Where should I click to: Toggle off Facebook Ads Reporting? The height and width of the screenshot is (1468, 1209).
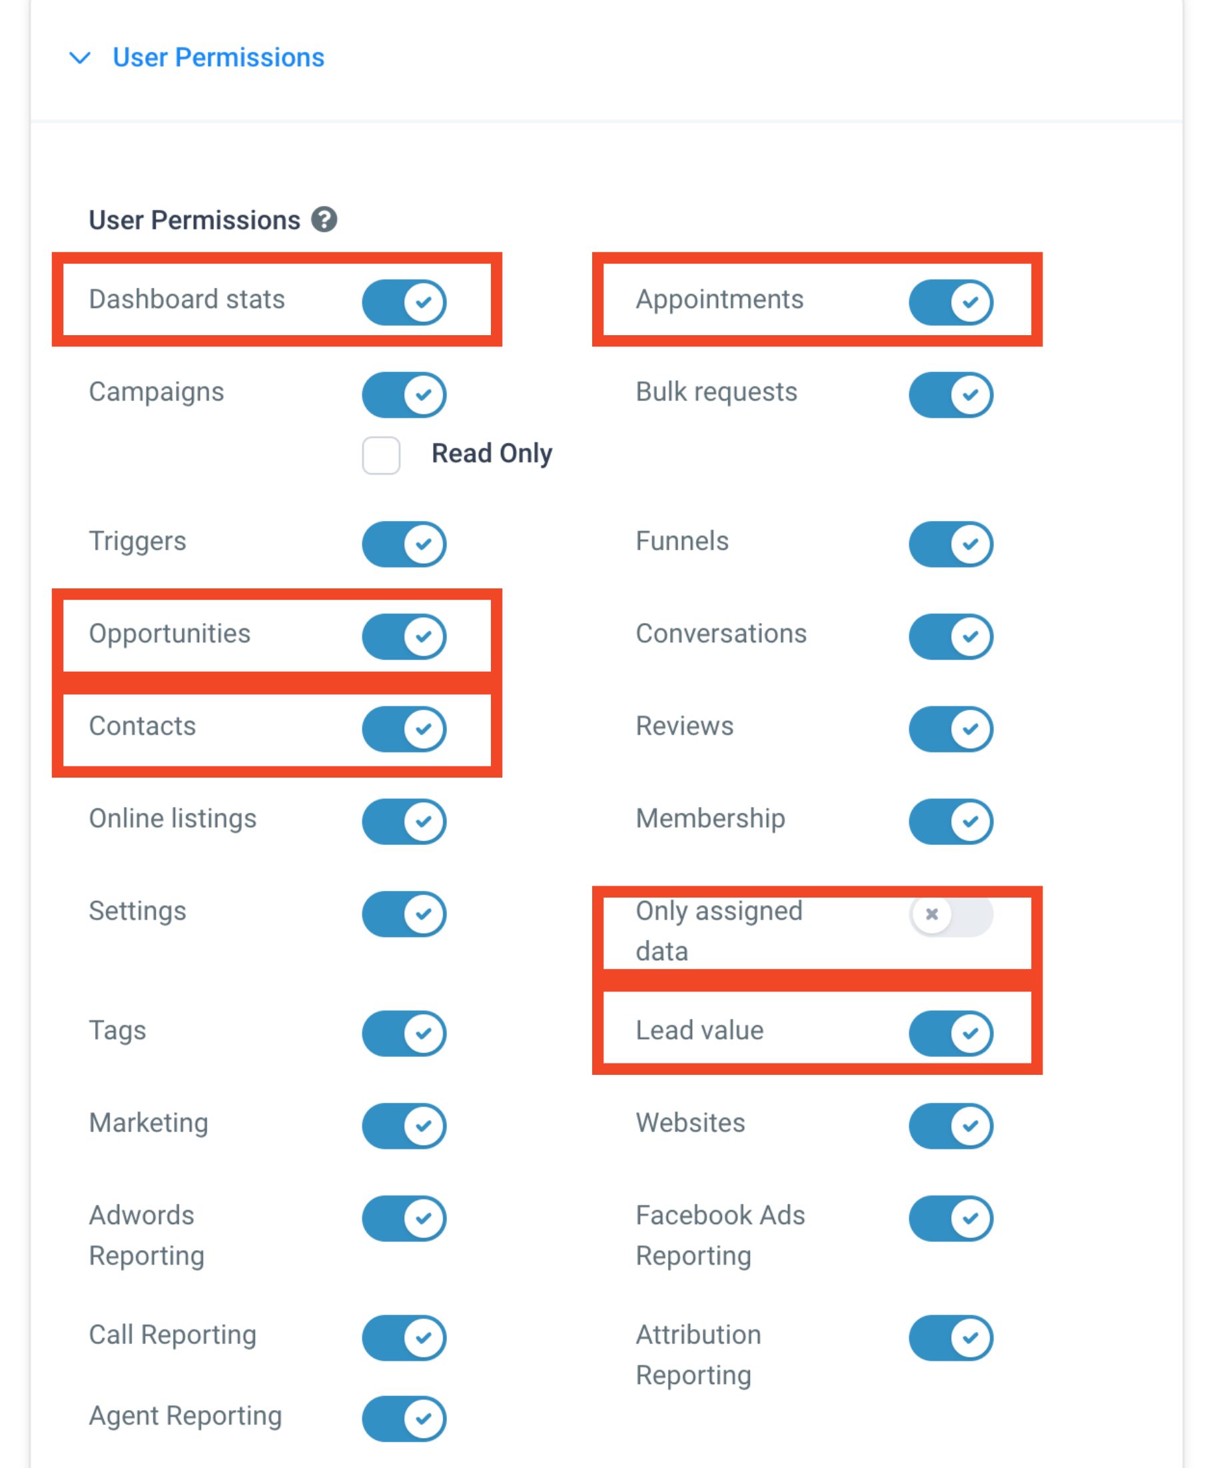tap(951, 1218)
